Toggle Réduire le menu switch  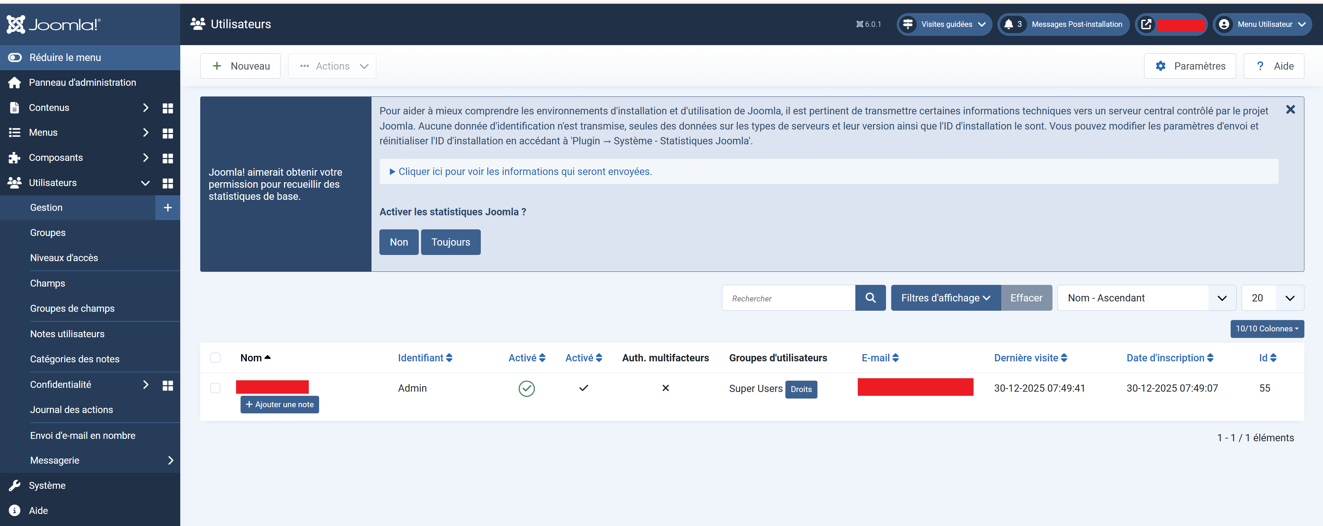15,58
